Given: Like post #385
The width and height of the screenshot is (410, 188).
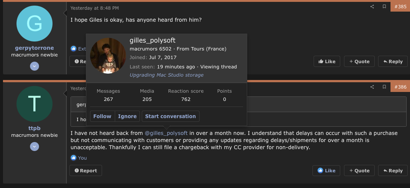Looking at the screenshot, I should [327, 61].
